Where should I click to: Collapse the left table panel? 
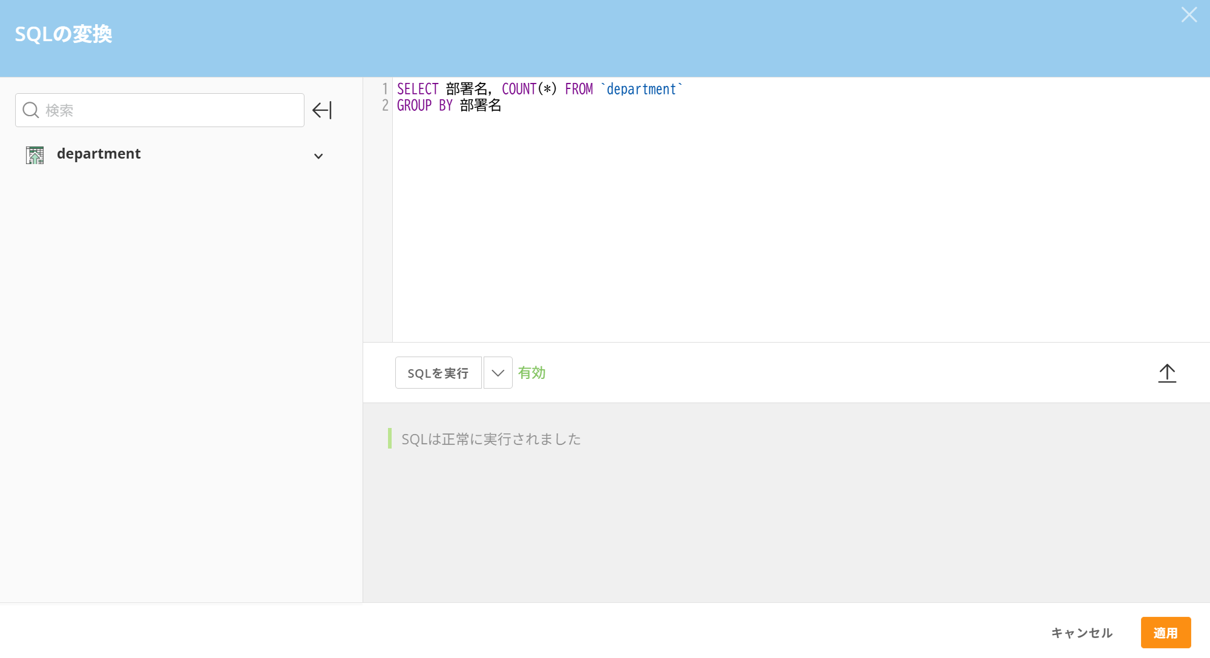click(322, 110)
